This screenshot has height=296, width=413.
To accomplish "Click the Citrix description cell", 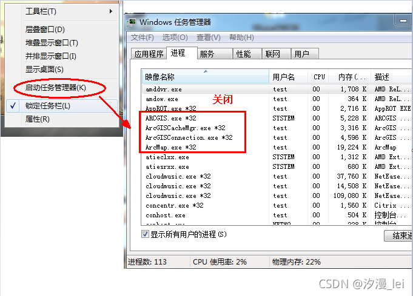I will 391,205.
